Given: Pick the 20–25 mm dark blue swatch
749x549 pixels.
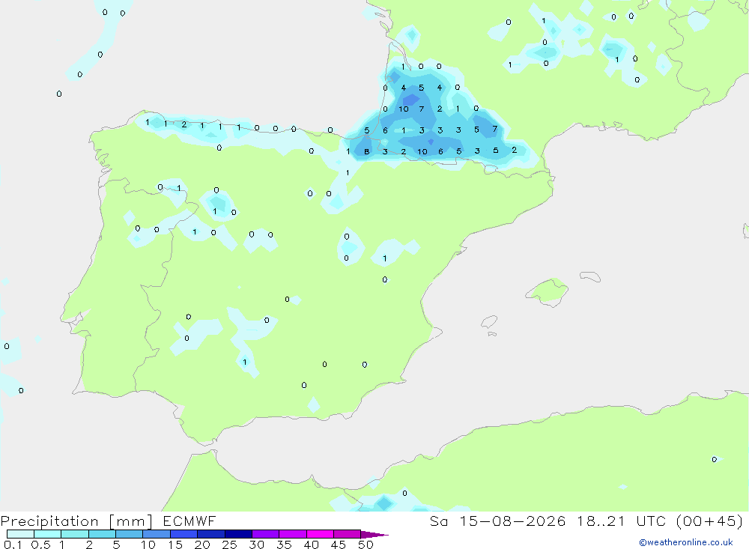Looking at the screenshot, I should [x=211, y=534].
